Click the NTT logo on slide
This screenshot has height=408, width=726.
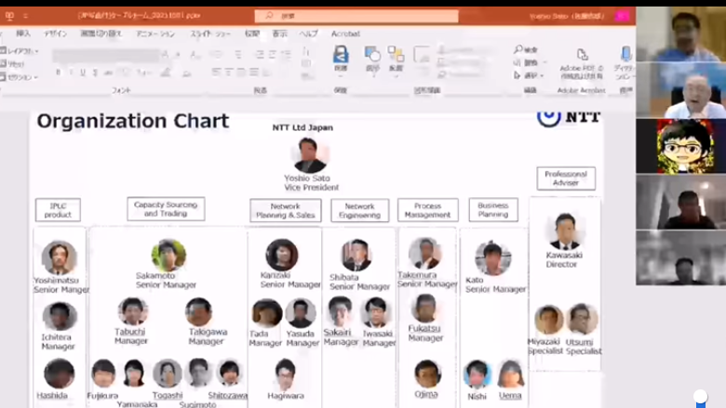(x=569, y=116)
